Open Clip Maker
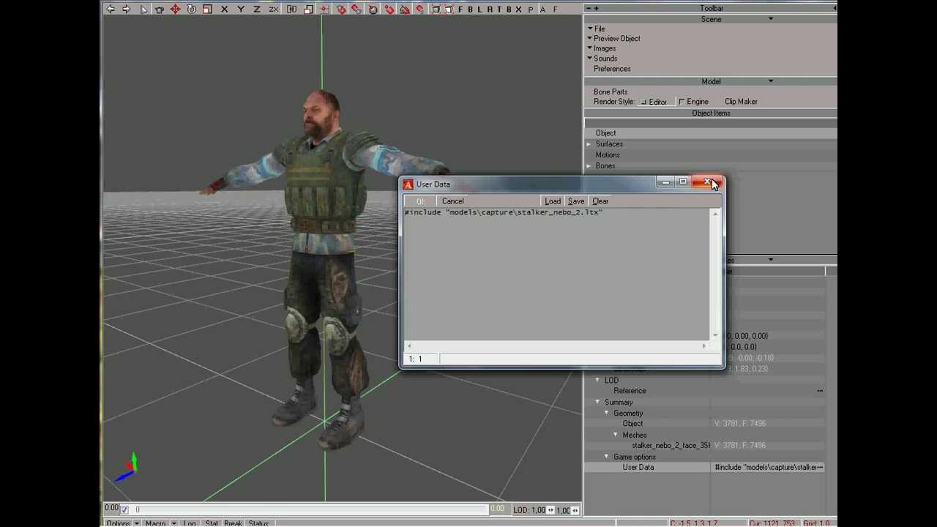937x527 pixels. click(x=741, y=102)
